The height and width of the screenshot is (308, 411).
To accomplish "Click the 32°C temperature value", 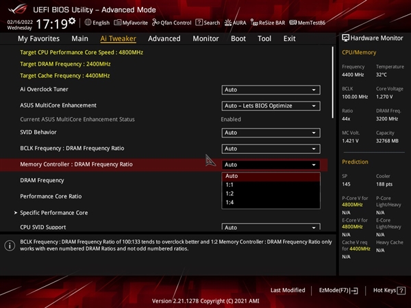I will pos(382,75).
